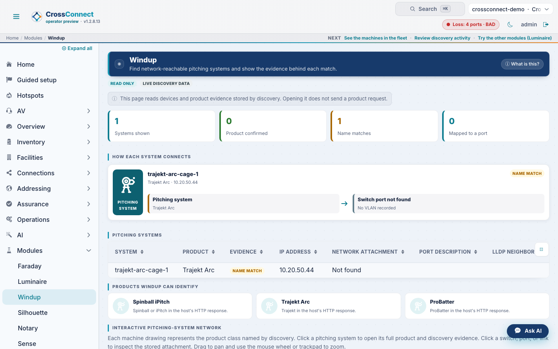Click the Connections share icon

pyautogui.click(x=9, y=173)
